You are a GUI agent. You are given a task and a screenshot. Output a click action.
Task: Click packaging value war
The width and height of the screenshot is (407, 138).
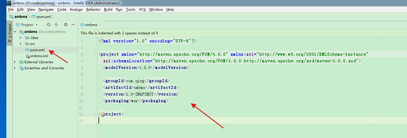[135, 101]
